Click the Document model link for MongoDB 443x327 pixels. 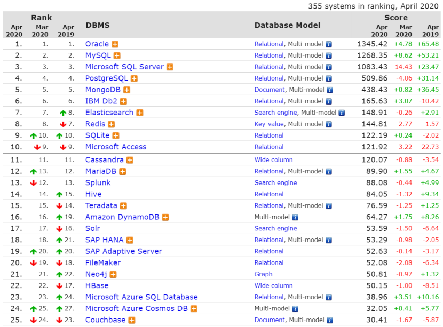[x=270, y=90]
